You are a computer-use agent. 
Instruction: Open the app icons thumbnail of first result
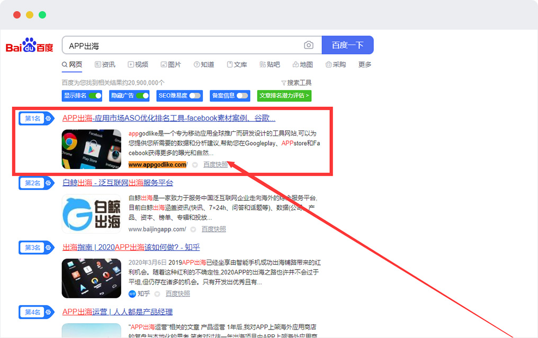pos(92,149)
